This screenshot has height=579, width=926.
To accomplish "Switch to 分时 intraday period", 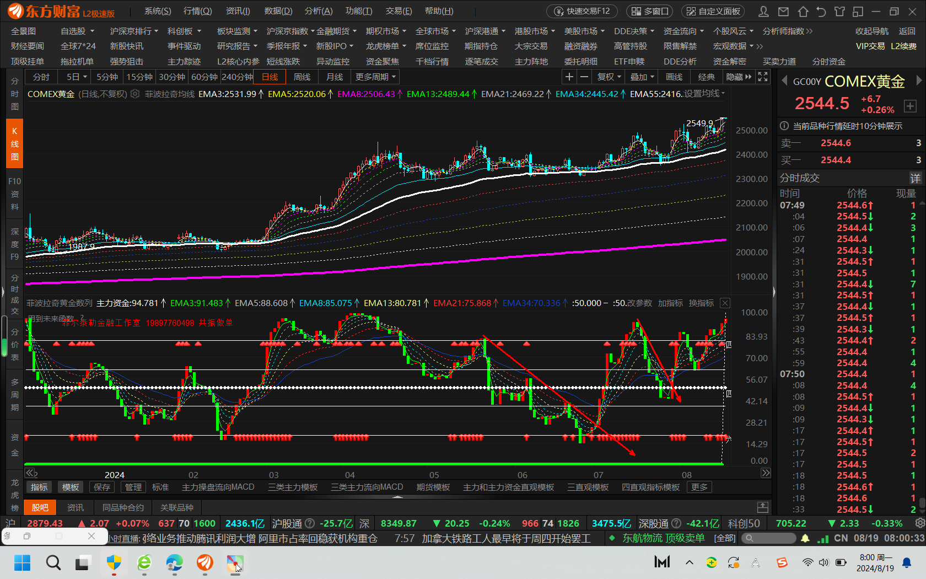I will [x=41, y=77].
